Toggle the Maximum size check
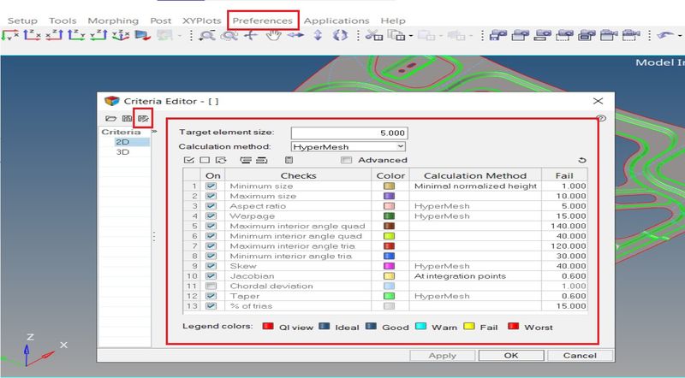685x378 pixels. [211, 196]
